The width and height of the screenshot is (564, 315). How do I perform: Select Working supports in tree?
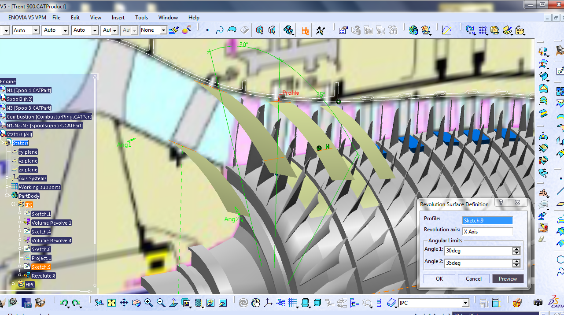pos(39,187)
